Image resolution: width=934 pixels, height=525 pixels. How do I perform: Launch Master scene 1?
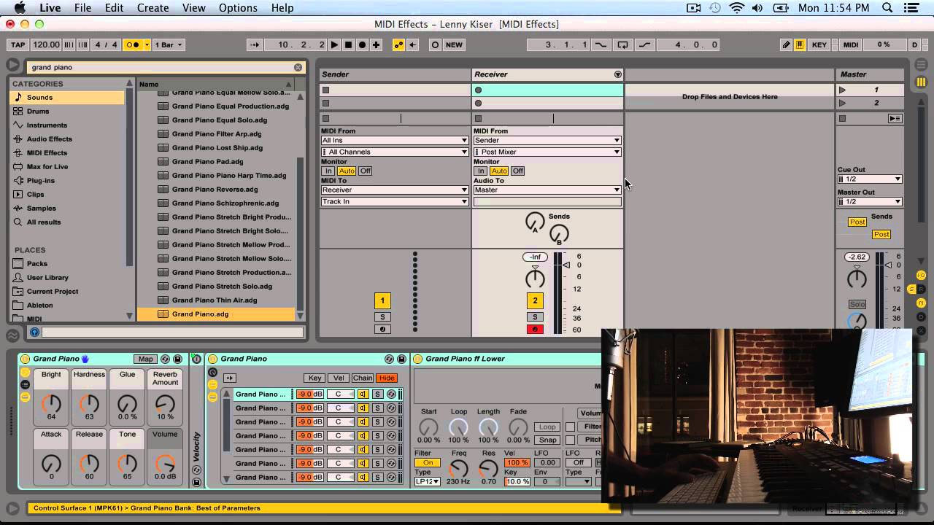(842, 90)
